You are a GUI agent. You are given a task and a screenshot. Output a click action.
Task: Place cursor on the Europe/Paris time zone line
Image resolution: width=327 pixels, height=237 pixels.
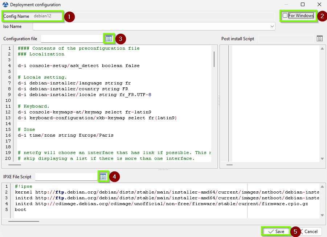pyautogui.click(x=65, y=135)
